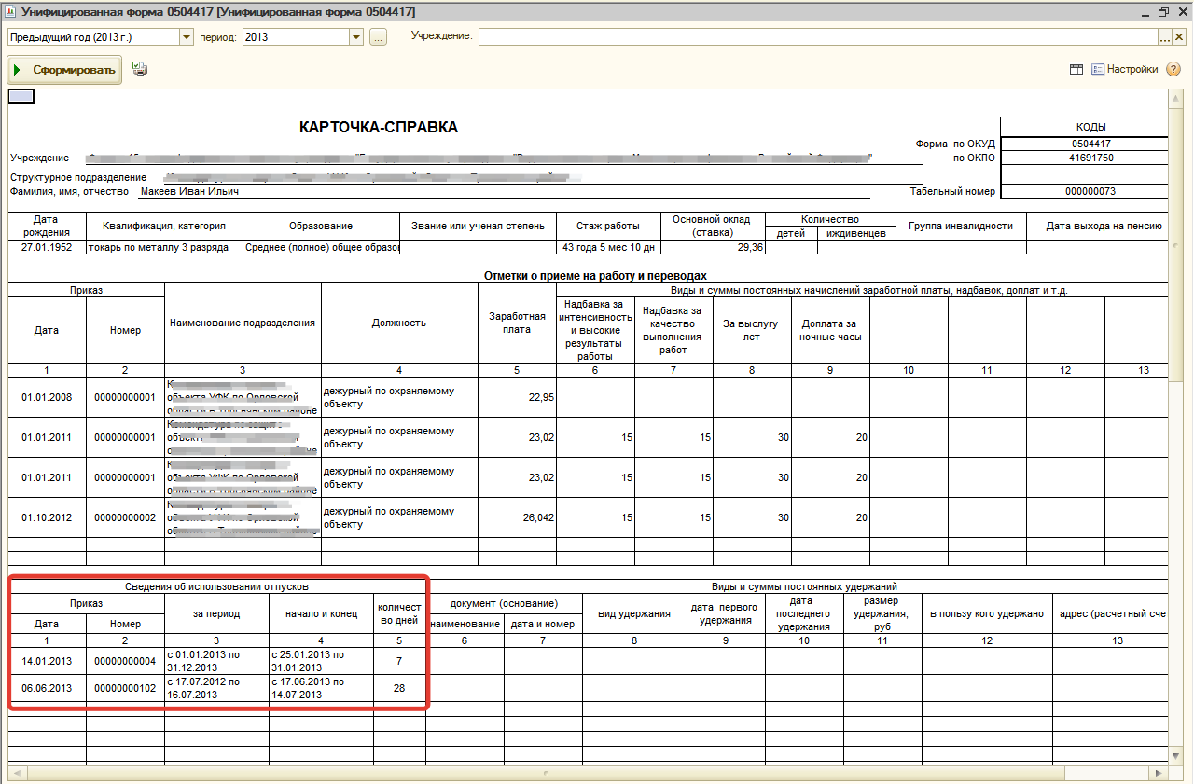Close the Унифицированная форма 0504417 window
Image resolution: width=1194 pixels, height=784 pixels.
coord(1181,11)
